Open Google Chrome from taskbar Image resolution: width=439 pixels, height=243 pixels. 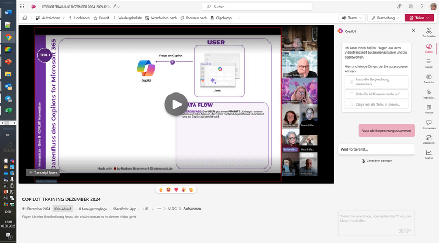(x=8, y=38)
